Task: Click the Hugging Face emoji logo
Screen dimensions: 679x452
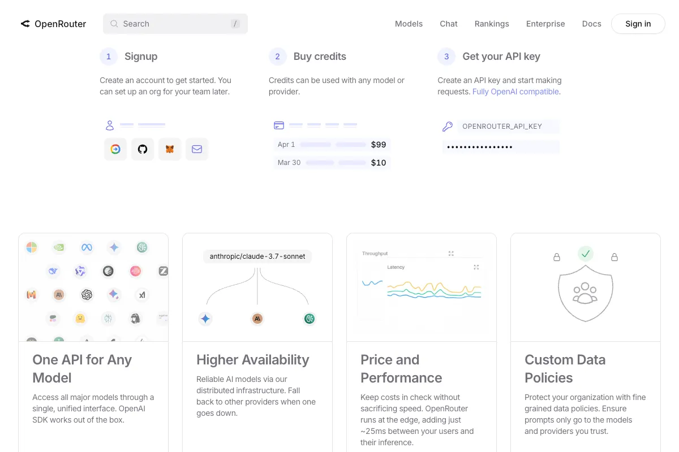Action: coord(80,319)
